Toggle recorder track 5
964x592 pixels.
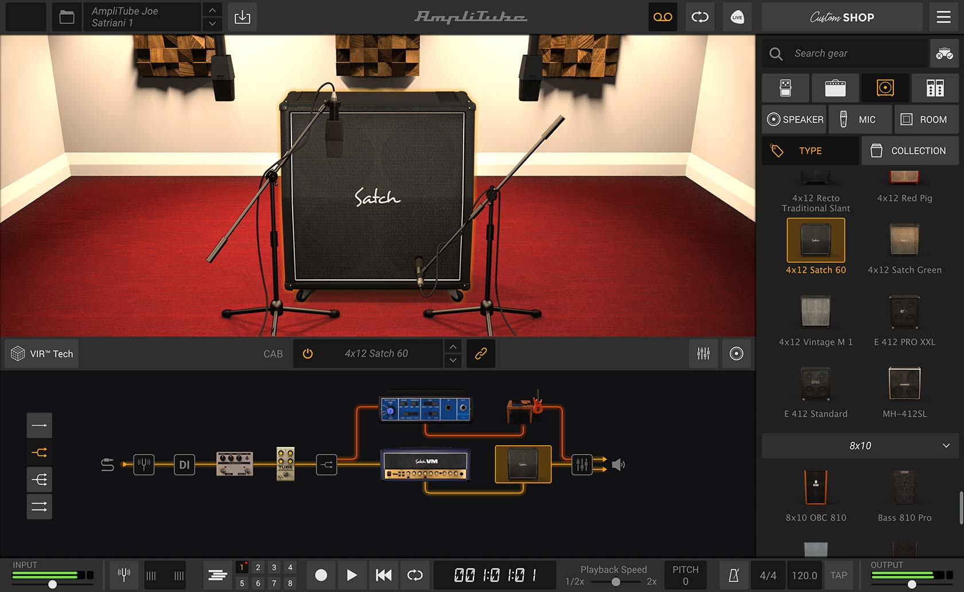click(x=242, y=583)
